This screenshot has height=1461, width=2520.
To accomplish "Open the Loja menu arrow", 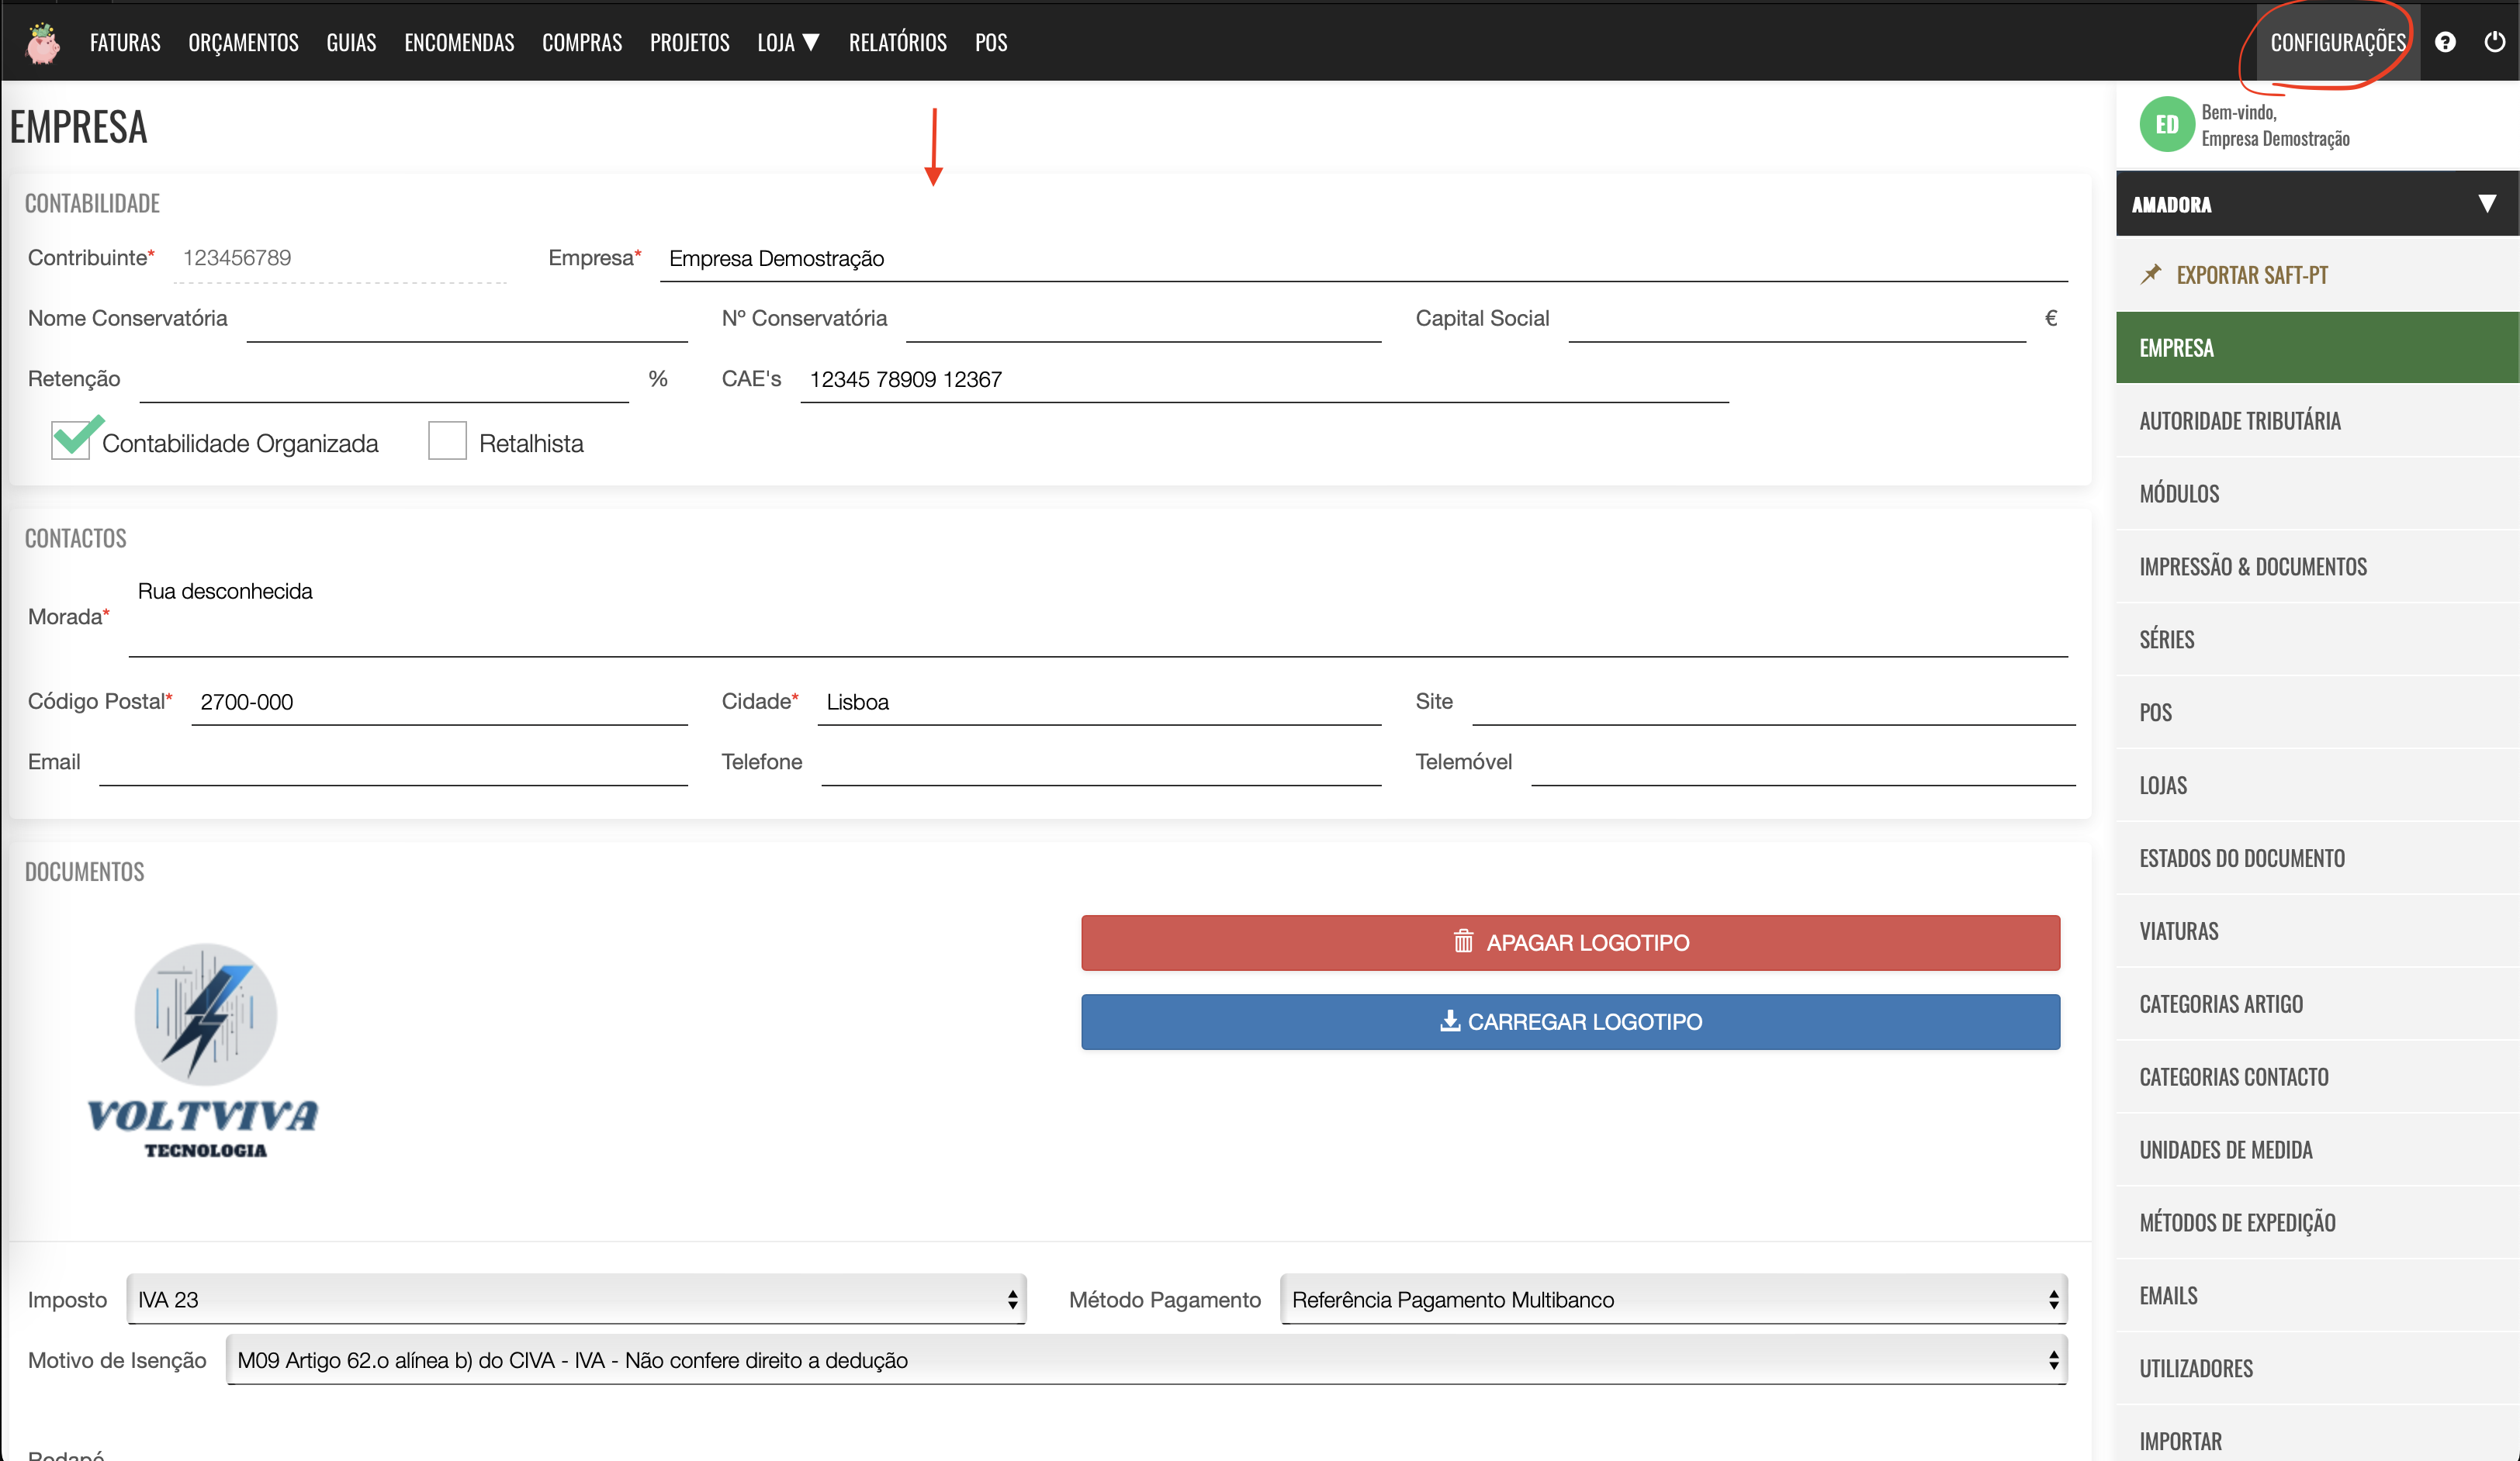I will (x=811, y=42).
